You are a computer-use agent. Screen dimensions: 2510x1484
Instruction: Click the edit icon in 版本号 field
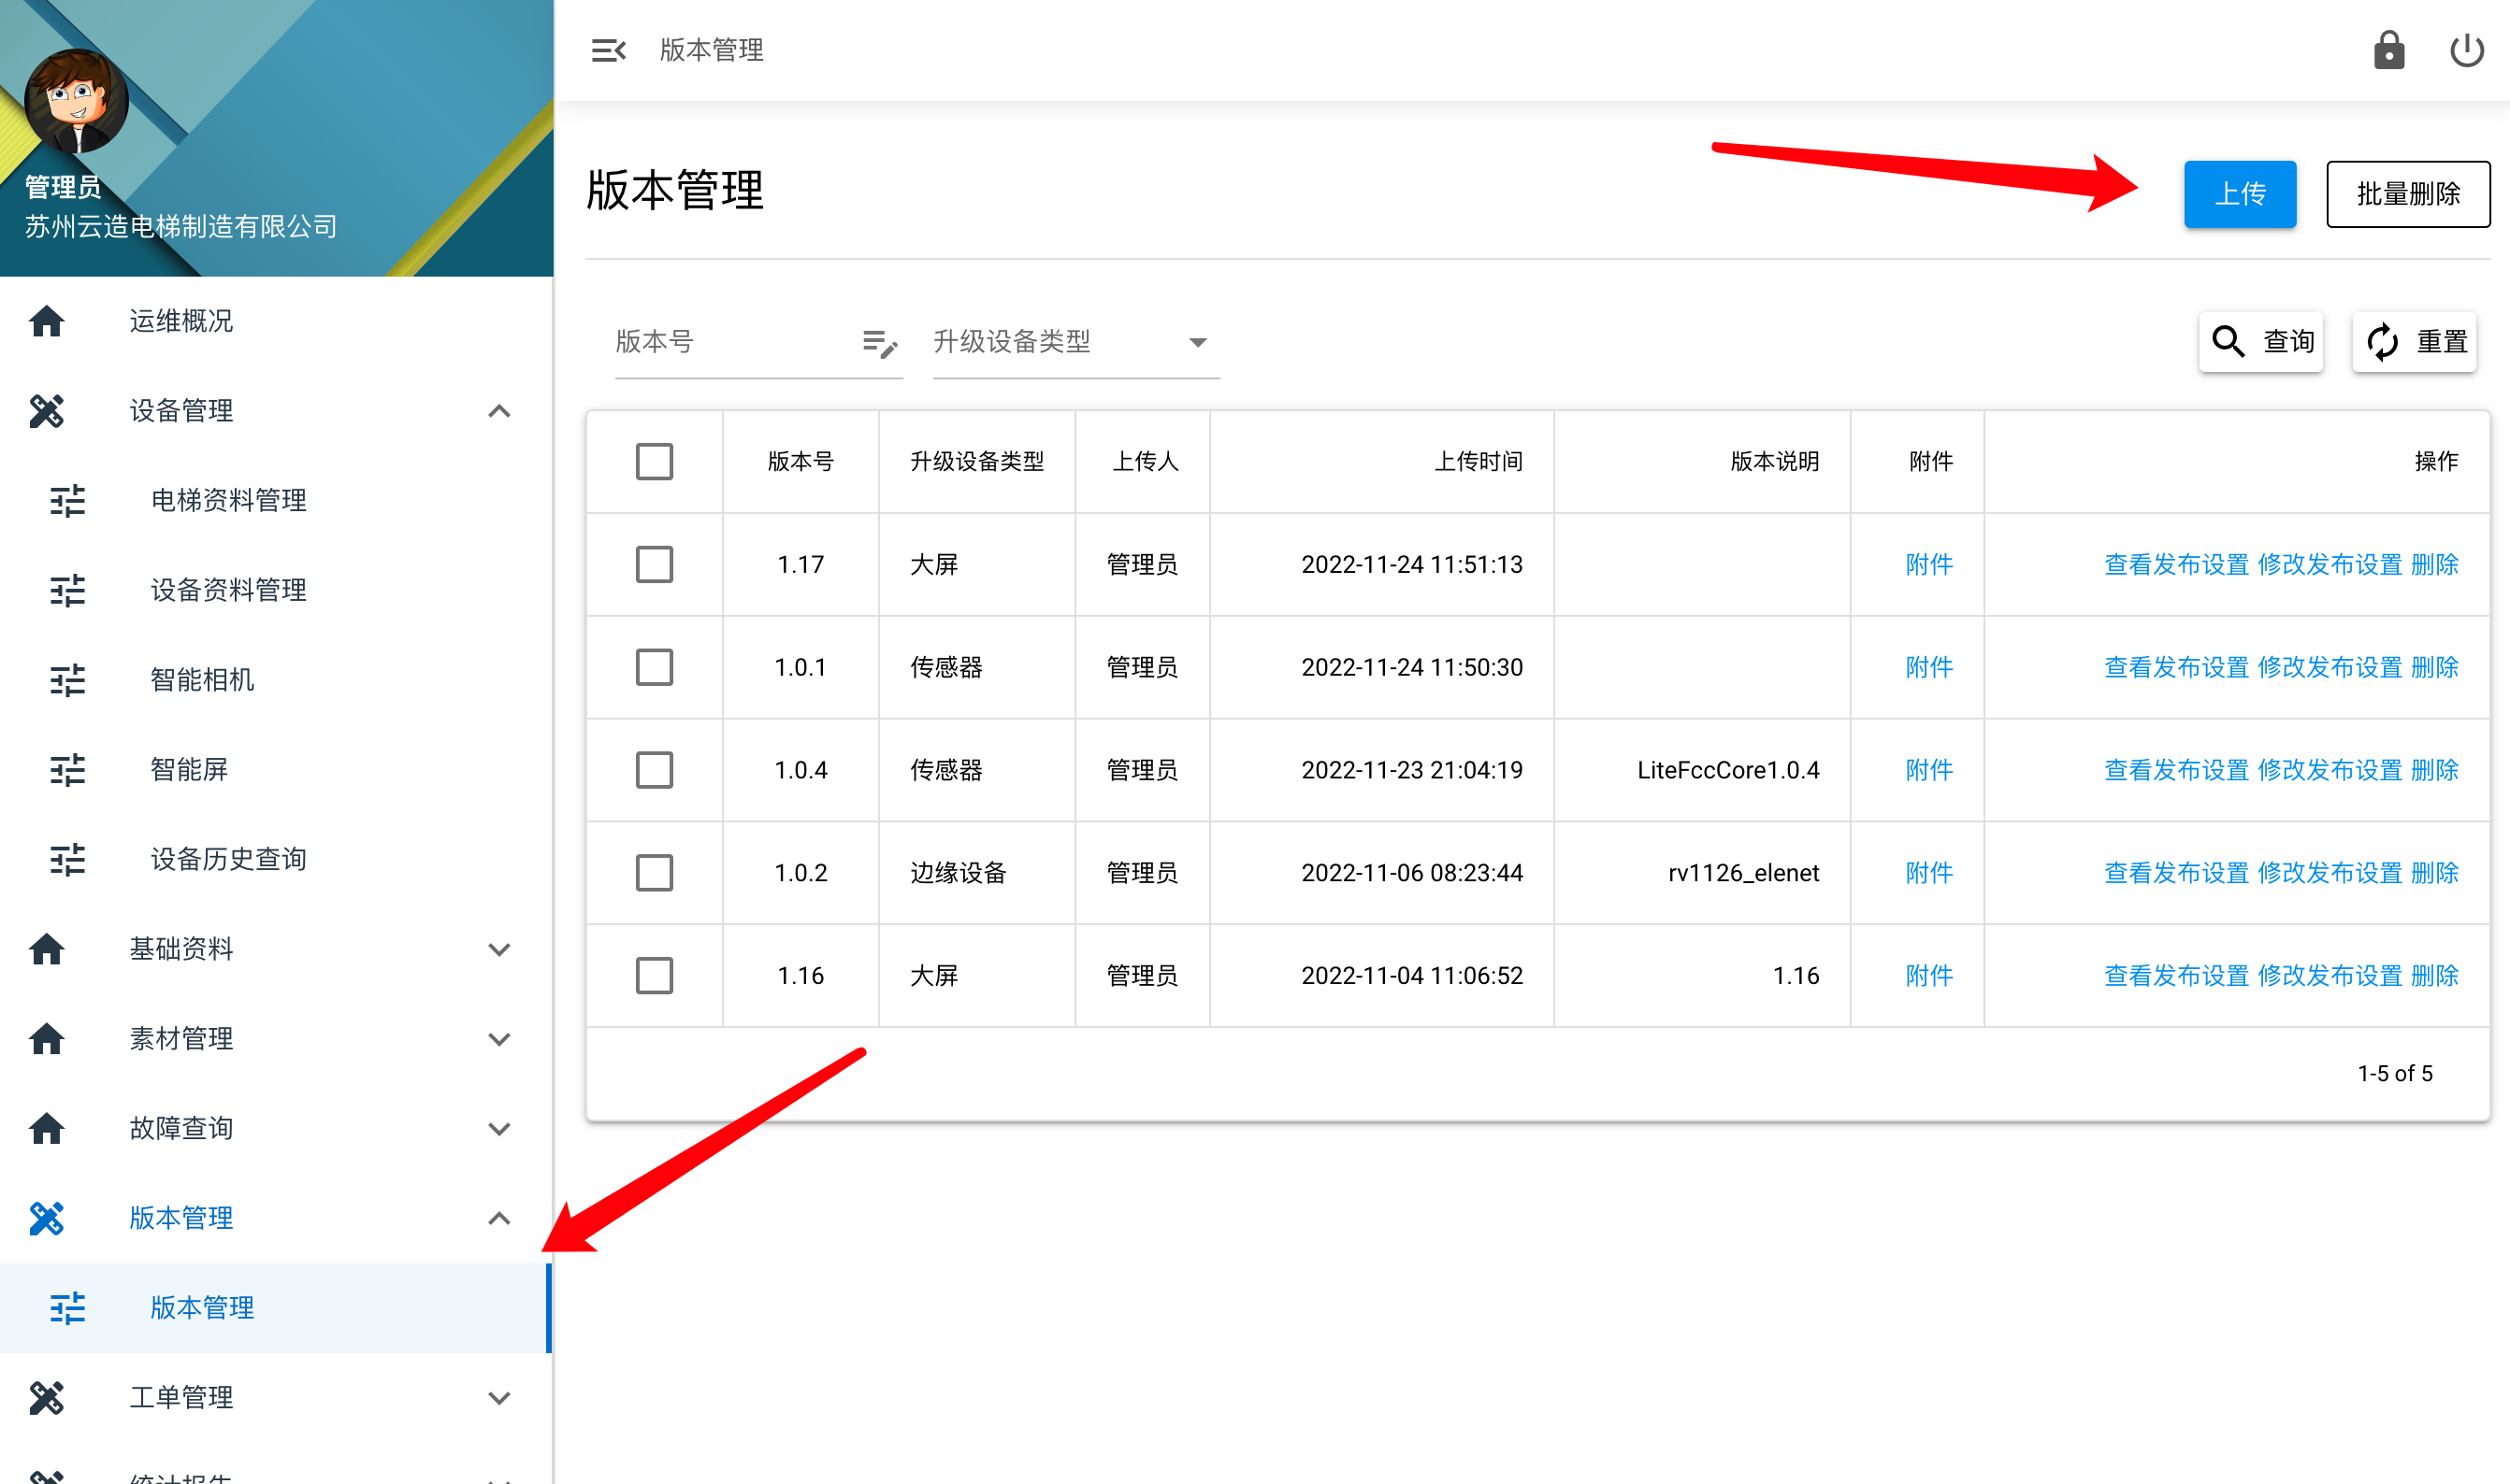pyautogui.click(x=879, y=343)
